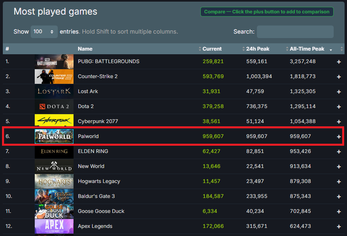The image size is (347, 236).
Task: Open the PUBG: BATTLEGROUNDS name link
Action: pos(109,61)
